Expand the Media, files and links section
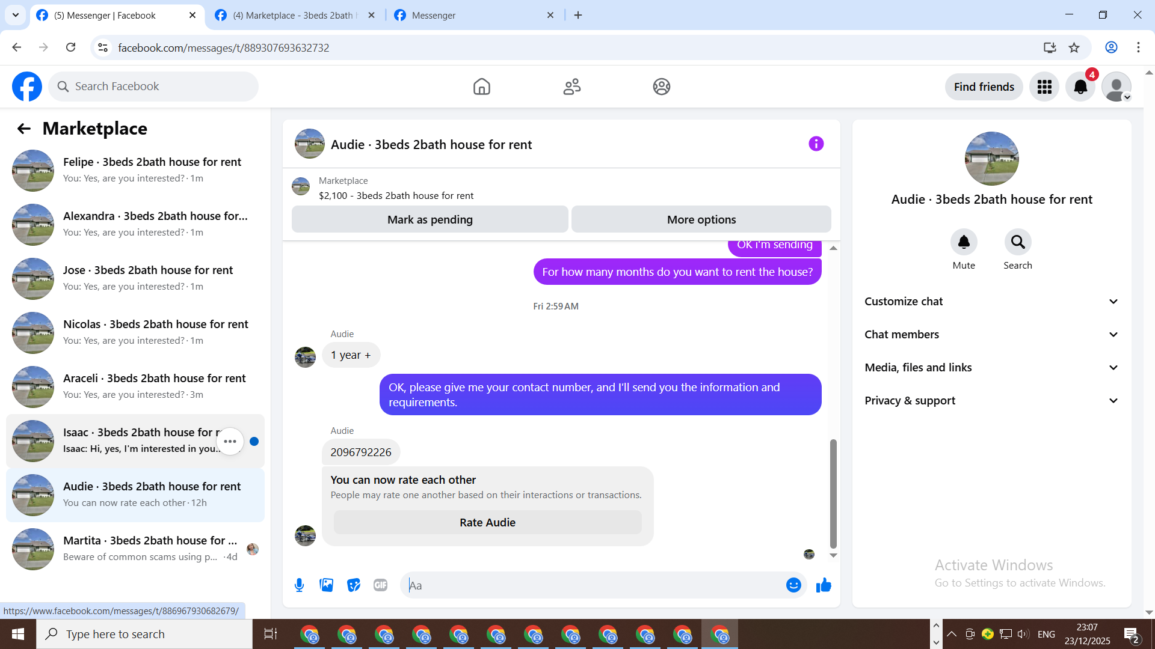This screenshot has height=649, width=1155. (991, 367)
